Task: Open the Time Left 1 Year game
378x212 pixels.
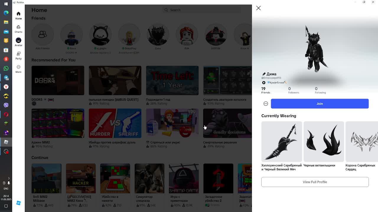Action: pos(172,80)
